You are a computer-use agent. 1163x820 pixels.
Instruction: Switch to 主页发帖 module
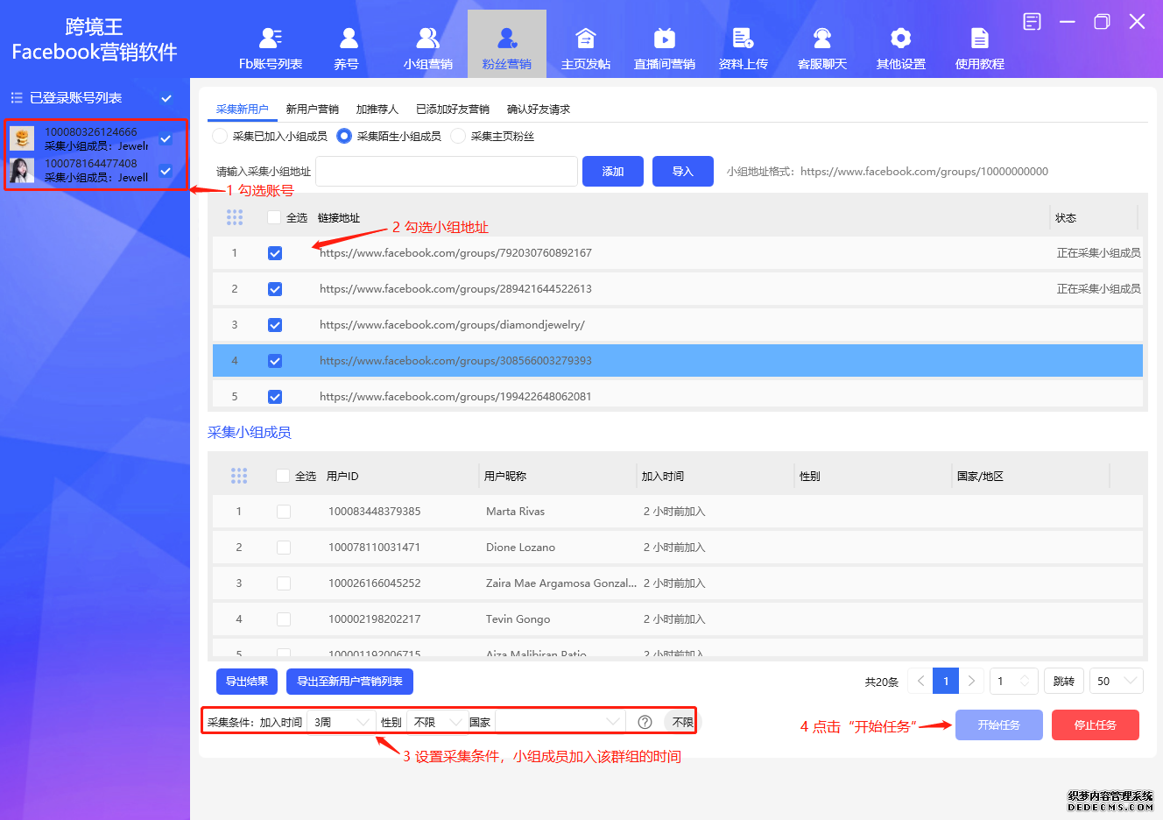pos(585,44)
